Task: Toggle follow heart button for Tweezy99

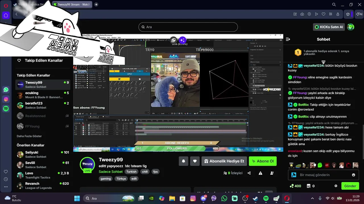Action: click(195, 161)
